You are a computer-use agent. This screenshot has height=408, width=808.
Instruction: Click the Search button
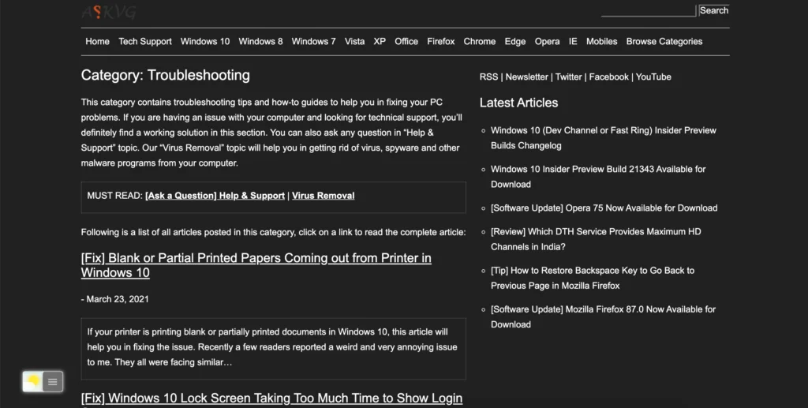(713, 10)
